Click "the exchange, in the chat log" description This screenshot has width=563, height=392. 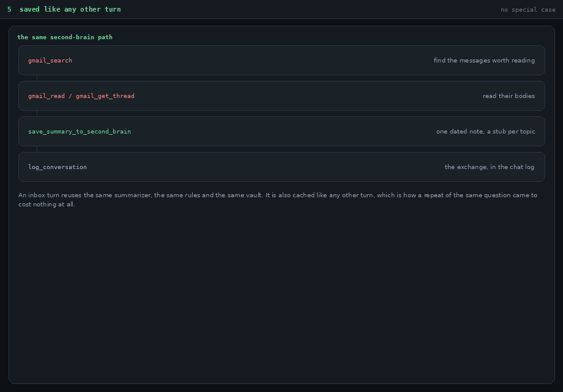490,167
